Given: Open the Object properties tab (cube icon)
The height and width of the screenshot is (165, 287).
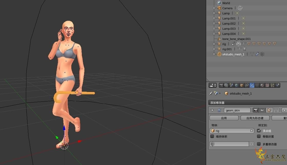Looking at the screenshot, I should point(242,85).
